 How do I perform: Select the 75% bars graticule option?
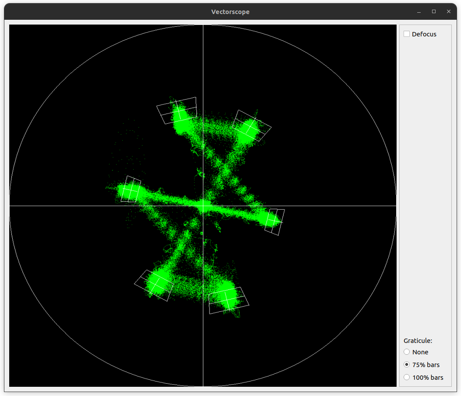407,365
